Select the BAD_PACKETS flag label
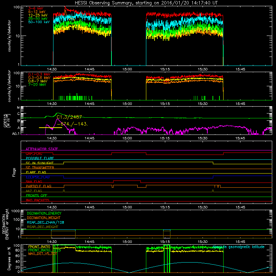Viewport: 276px width, 276px height. pyautogui.click(x=38, y=200)
